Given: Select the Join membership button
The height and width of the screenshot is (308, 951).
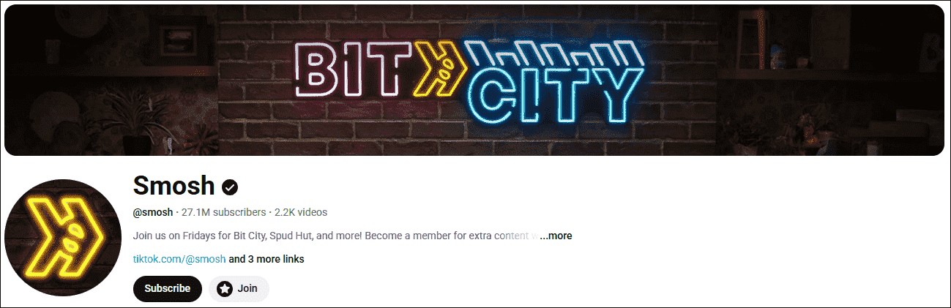Looking at the screenshot, I should point(239,288).
